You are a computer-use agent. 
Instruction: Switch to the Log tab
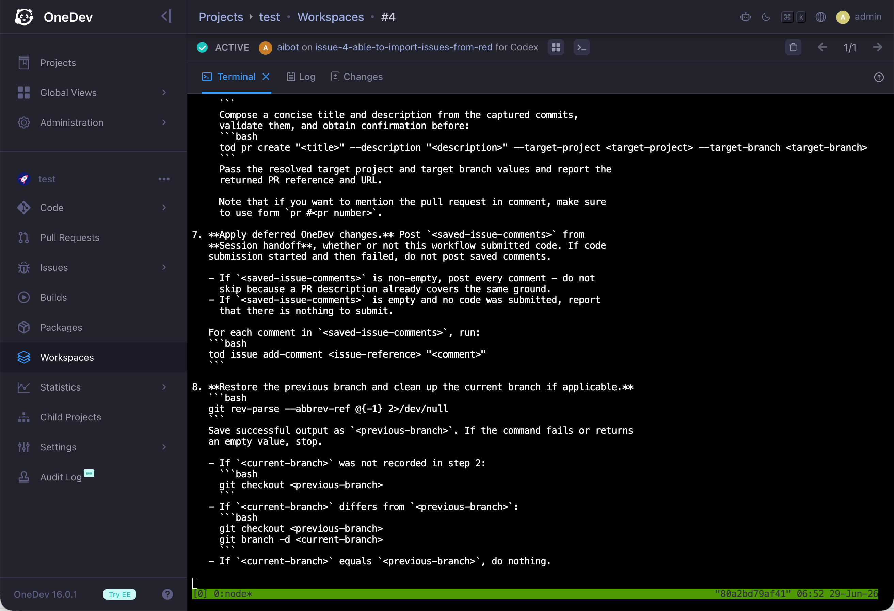click(x=301, y=77)
